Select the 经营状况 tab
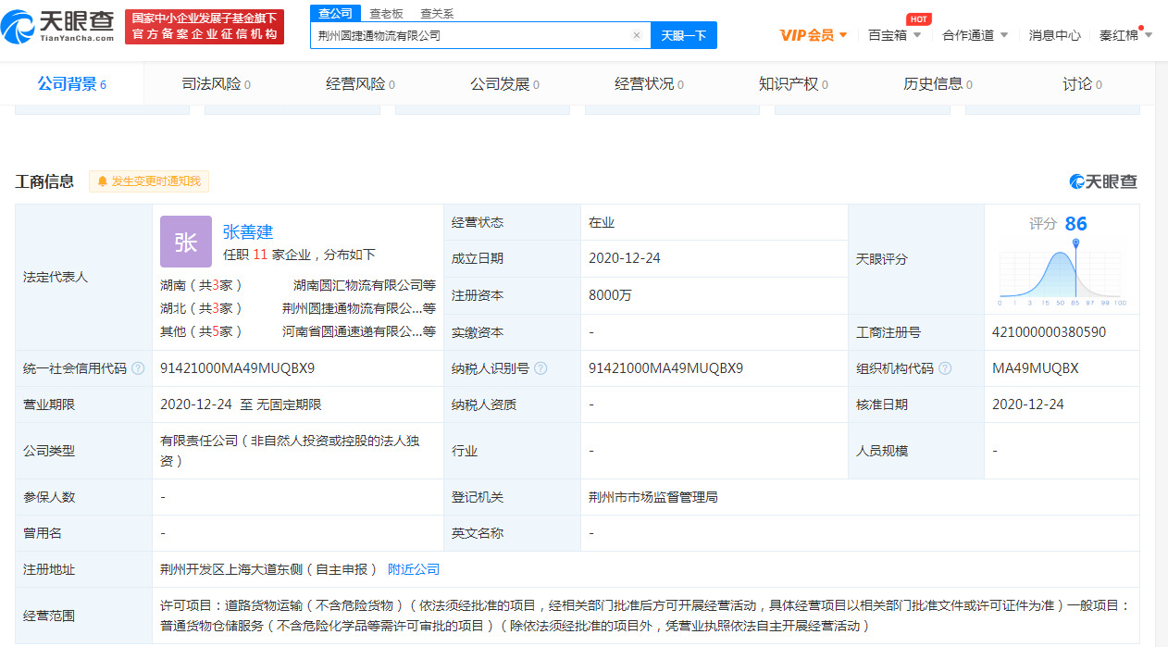This screenshot has width=1168, height=647. 649,84
